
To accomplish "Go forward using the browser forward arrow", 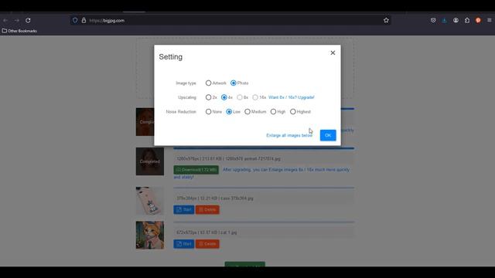I will pyautogui.click(x=17, y=21).
